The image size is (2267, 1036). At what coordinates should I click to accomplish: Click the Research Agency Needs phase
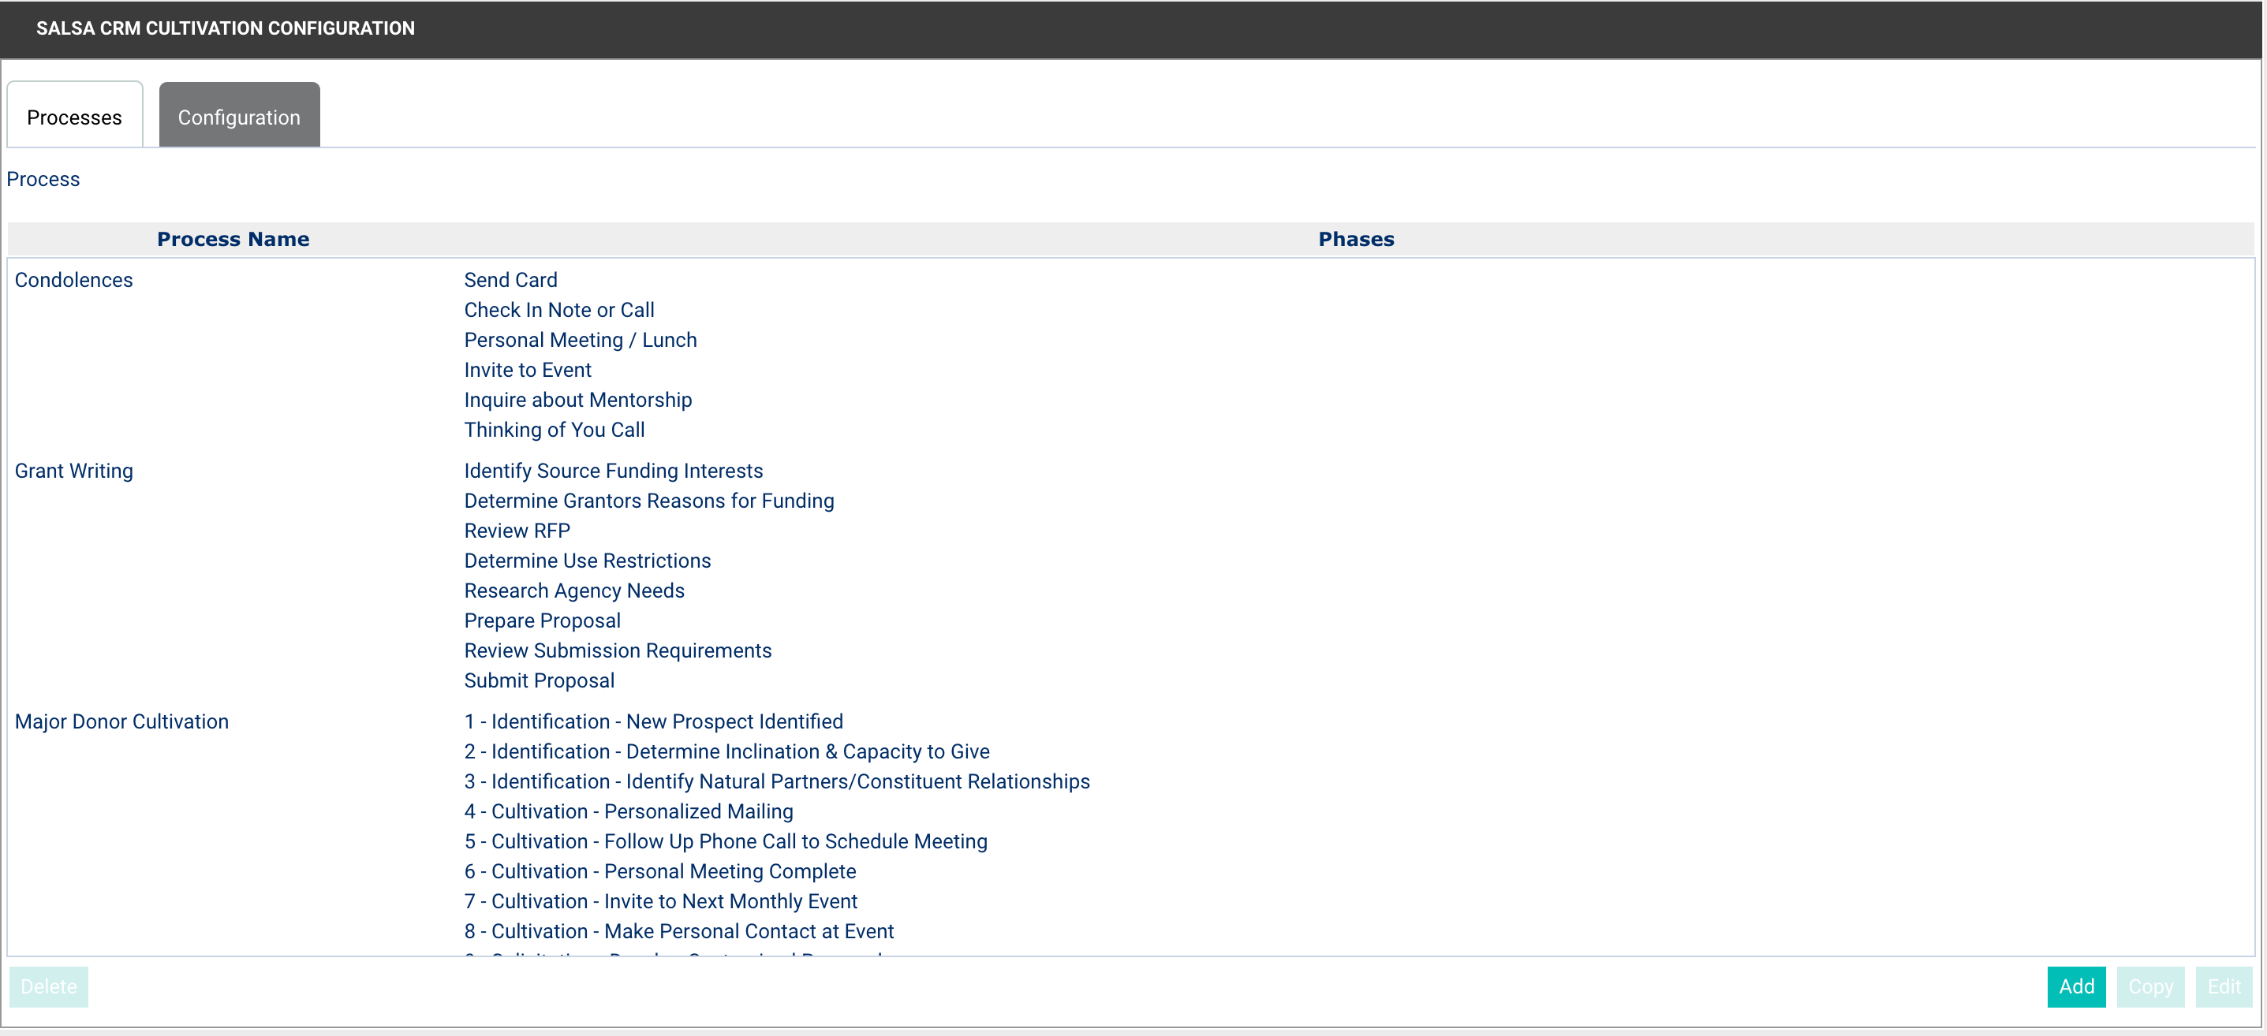[x=573, y=590]
